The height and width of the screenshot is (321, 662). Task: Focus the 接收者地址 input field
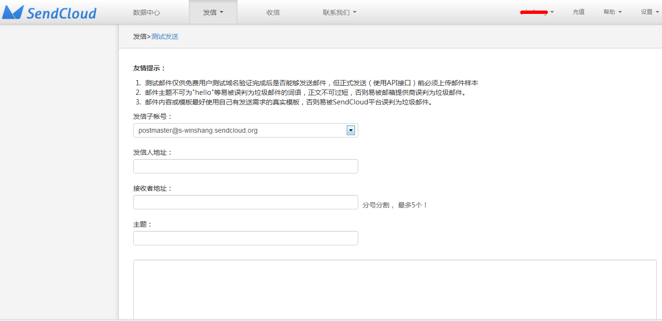[246, 202]
